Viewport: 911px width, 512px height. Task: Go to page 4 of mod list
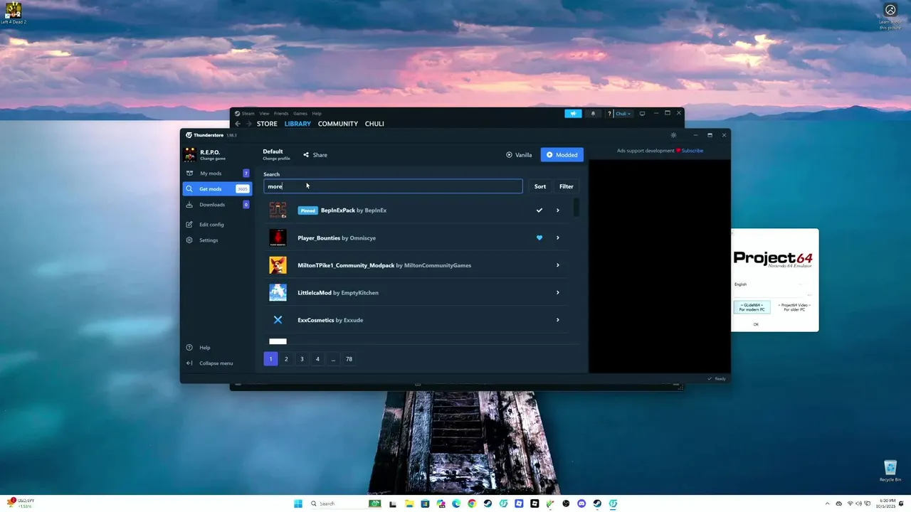tap(317, 359)
